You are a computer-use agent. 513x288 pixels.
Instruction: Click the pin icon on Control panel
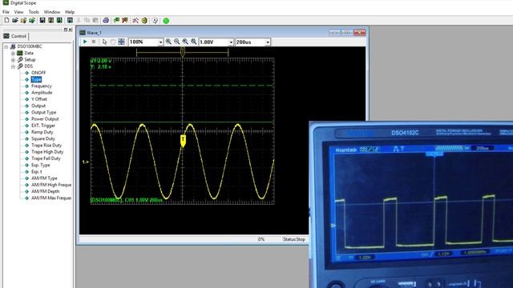(x=66, y=30)
